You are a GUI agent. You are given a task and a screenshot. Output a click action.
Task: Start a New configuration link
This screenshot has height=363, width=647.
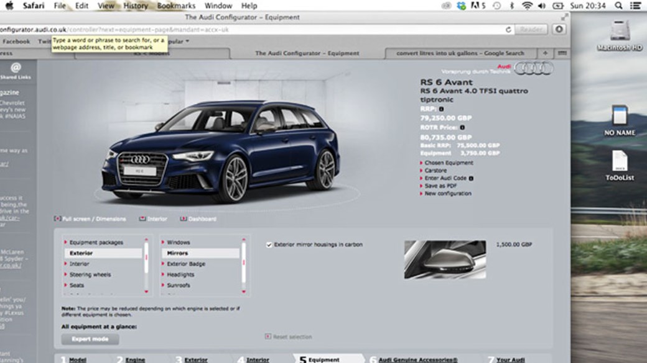448,194
